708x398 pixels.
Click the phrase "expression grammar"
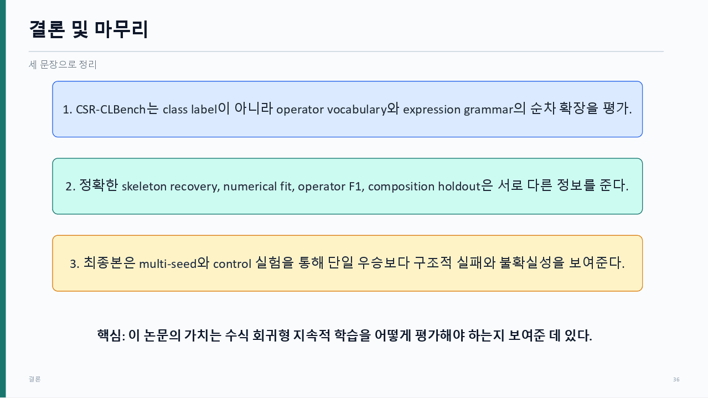pos(458,110)
